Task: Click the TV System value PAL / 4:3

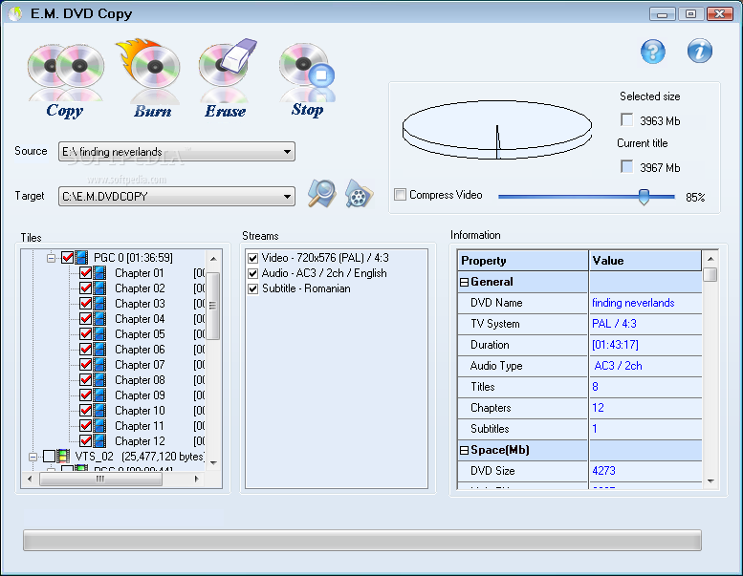Action: (614, 324)
